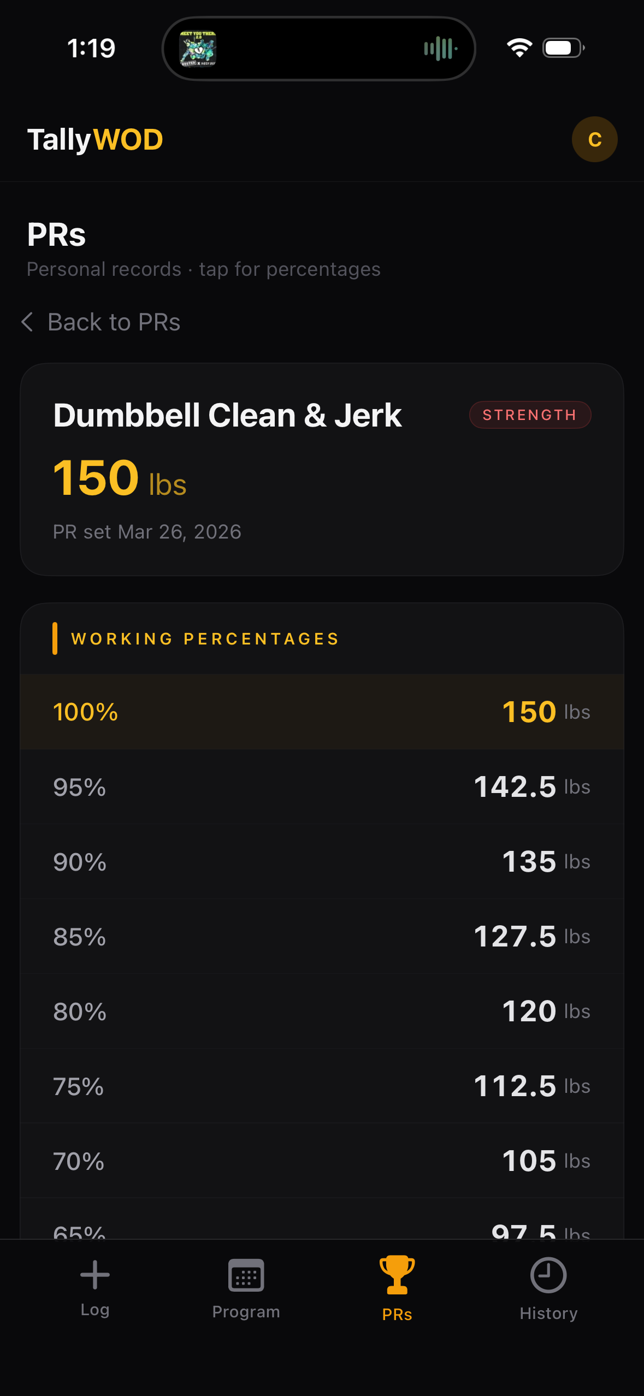Open the Program calendar icon

coord(246,1275)
